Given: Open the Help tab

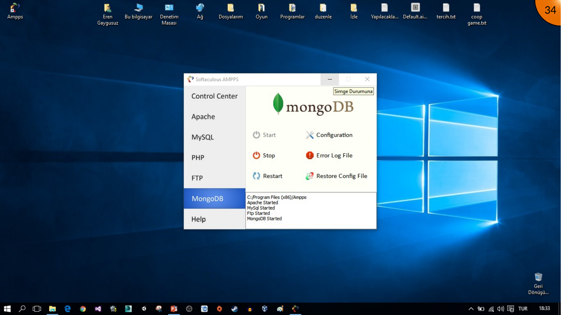Looking at the screenshot, I should point(215,219).
